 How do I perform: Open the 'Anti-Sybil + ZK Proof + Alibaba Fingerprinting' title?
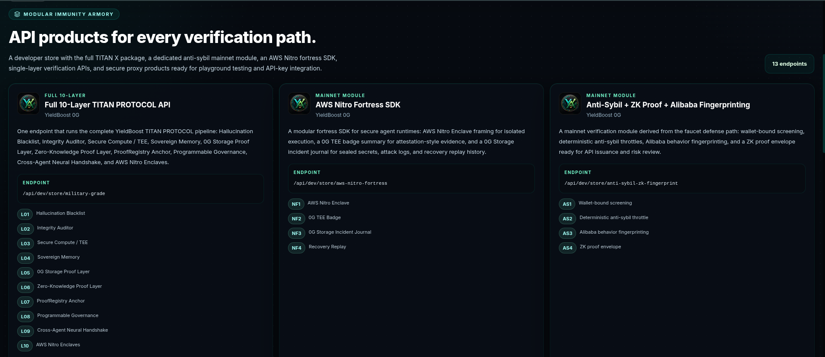point(668,105)
